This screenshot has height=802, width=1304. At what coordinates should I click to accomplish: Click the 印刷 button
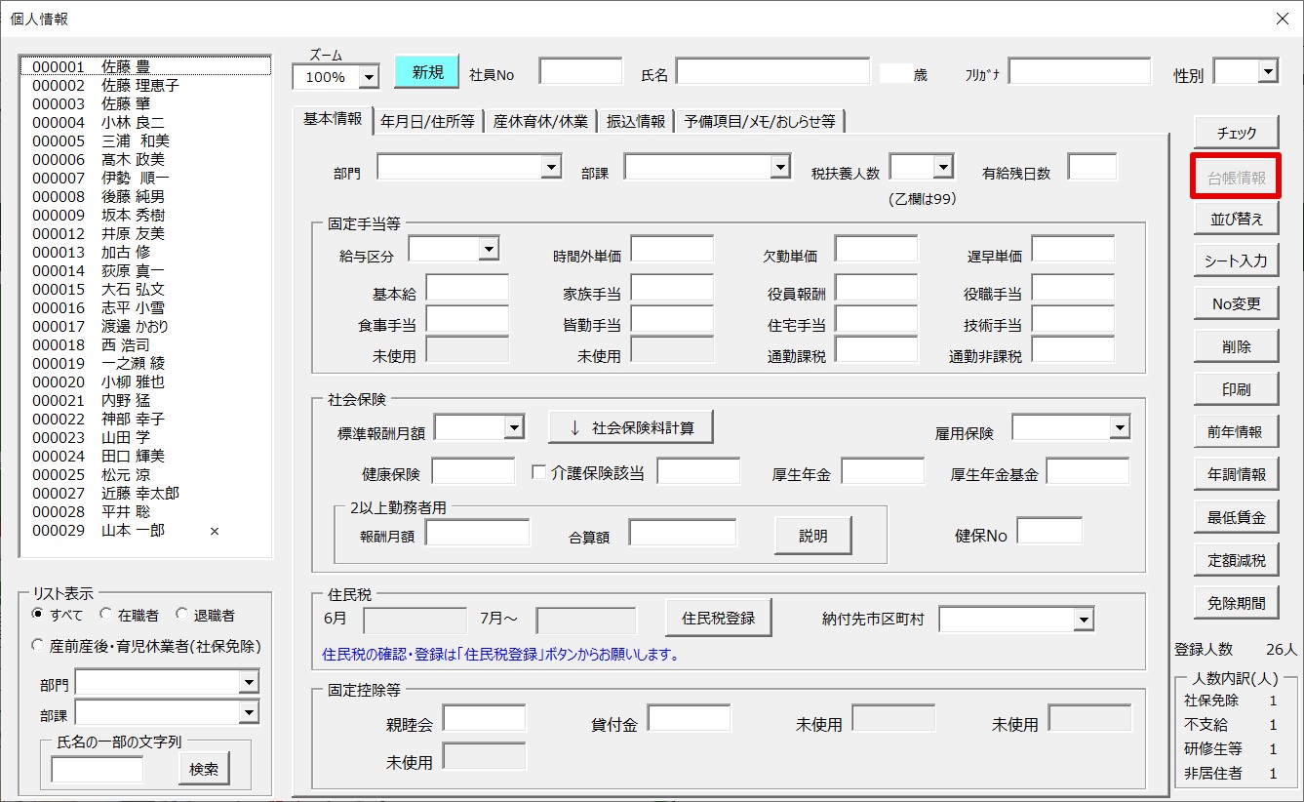(x=1236, y=389)
